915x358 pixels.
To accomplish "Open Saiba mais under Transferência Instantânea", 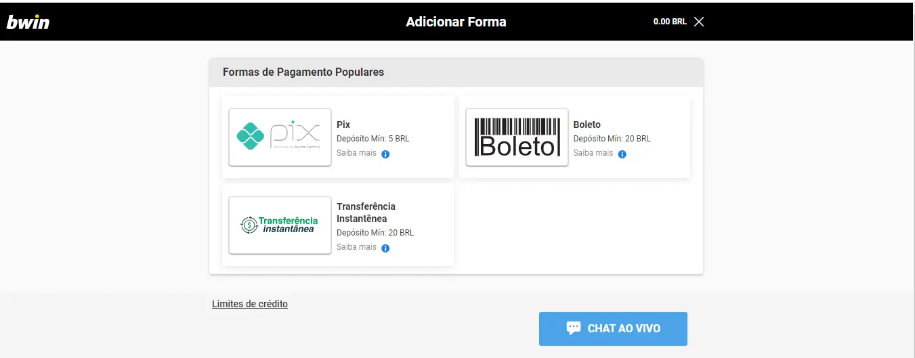I will point(356,247).
